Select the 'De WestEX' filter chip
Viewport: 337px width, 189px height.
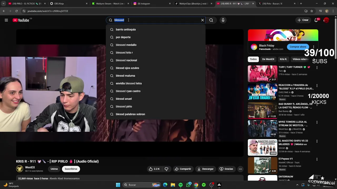(268, 59)
